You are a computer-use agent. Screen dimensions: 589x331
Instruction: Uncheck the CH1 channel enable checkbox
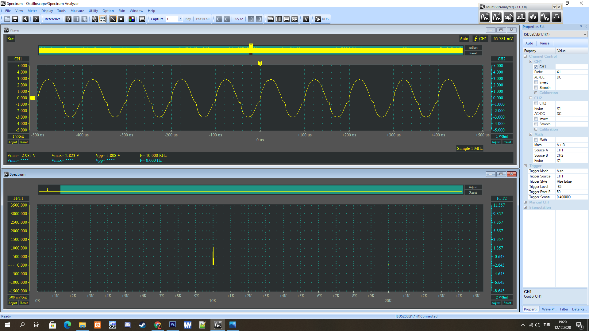click(x=536, y=67)
